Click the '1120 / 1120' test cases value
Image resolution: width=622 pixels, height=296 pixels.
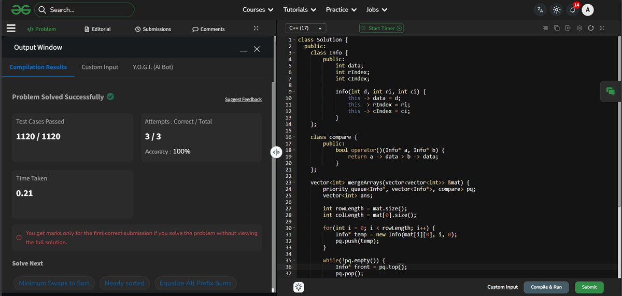pos(38,136)
